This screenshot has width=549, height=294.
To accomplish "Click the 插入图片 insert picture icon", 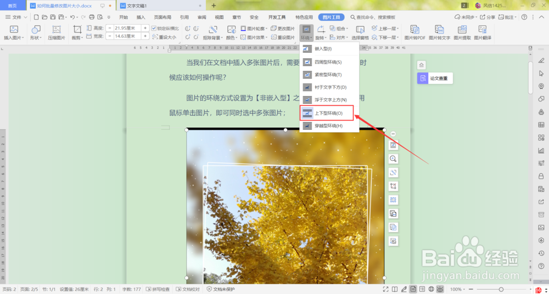I will click(x=14, y=30).
